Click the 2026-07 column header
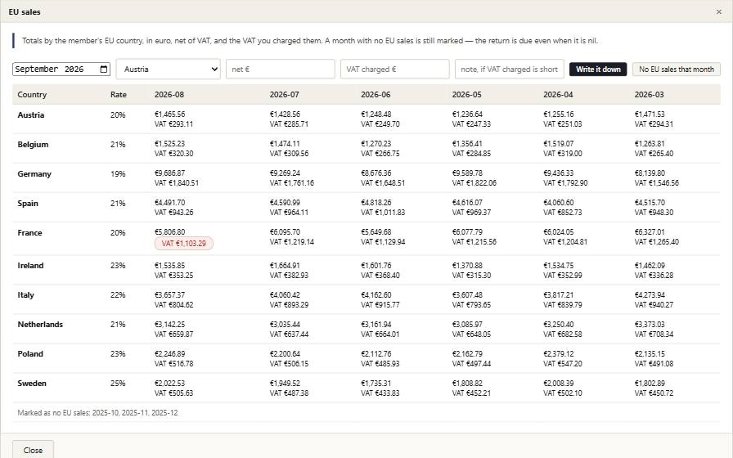Image resolution: width=733 pixels, height=458 pixels. pyautogui.click(x=284, y=94)
